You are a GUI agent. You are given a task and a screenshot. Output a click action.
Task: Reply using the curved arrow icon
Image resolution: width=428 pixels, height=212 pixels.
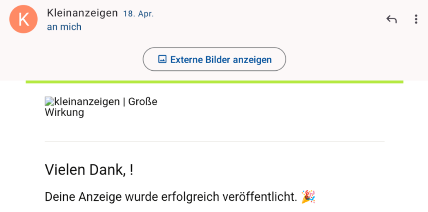(x=391, y=19)
